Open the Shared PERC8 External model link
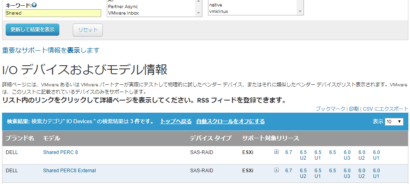 69,171
